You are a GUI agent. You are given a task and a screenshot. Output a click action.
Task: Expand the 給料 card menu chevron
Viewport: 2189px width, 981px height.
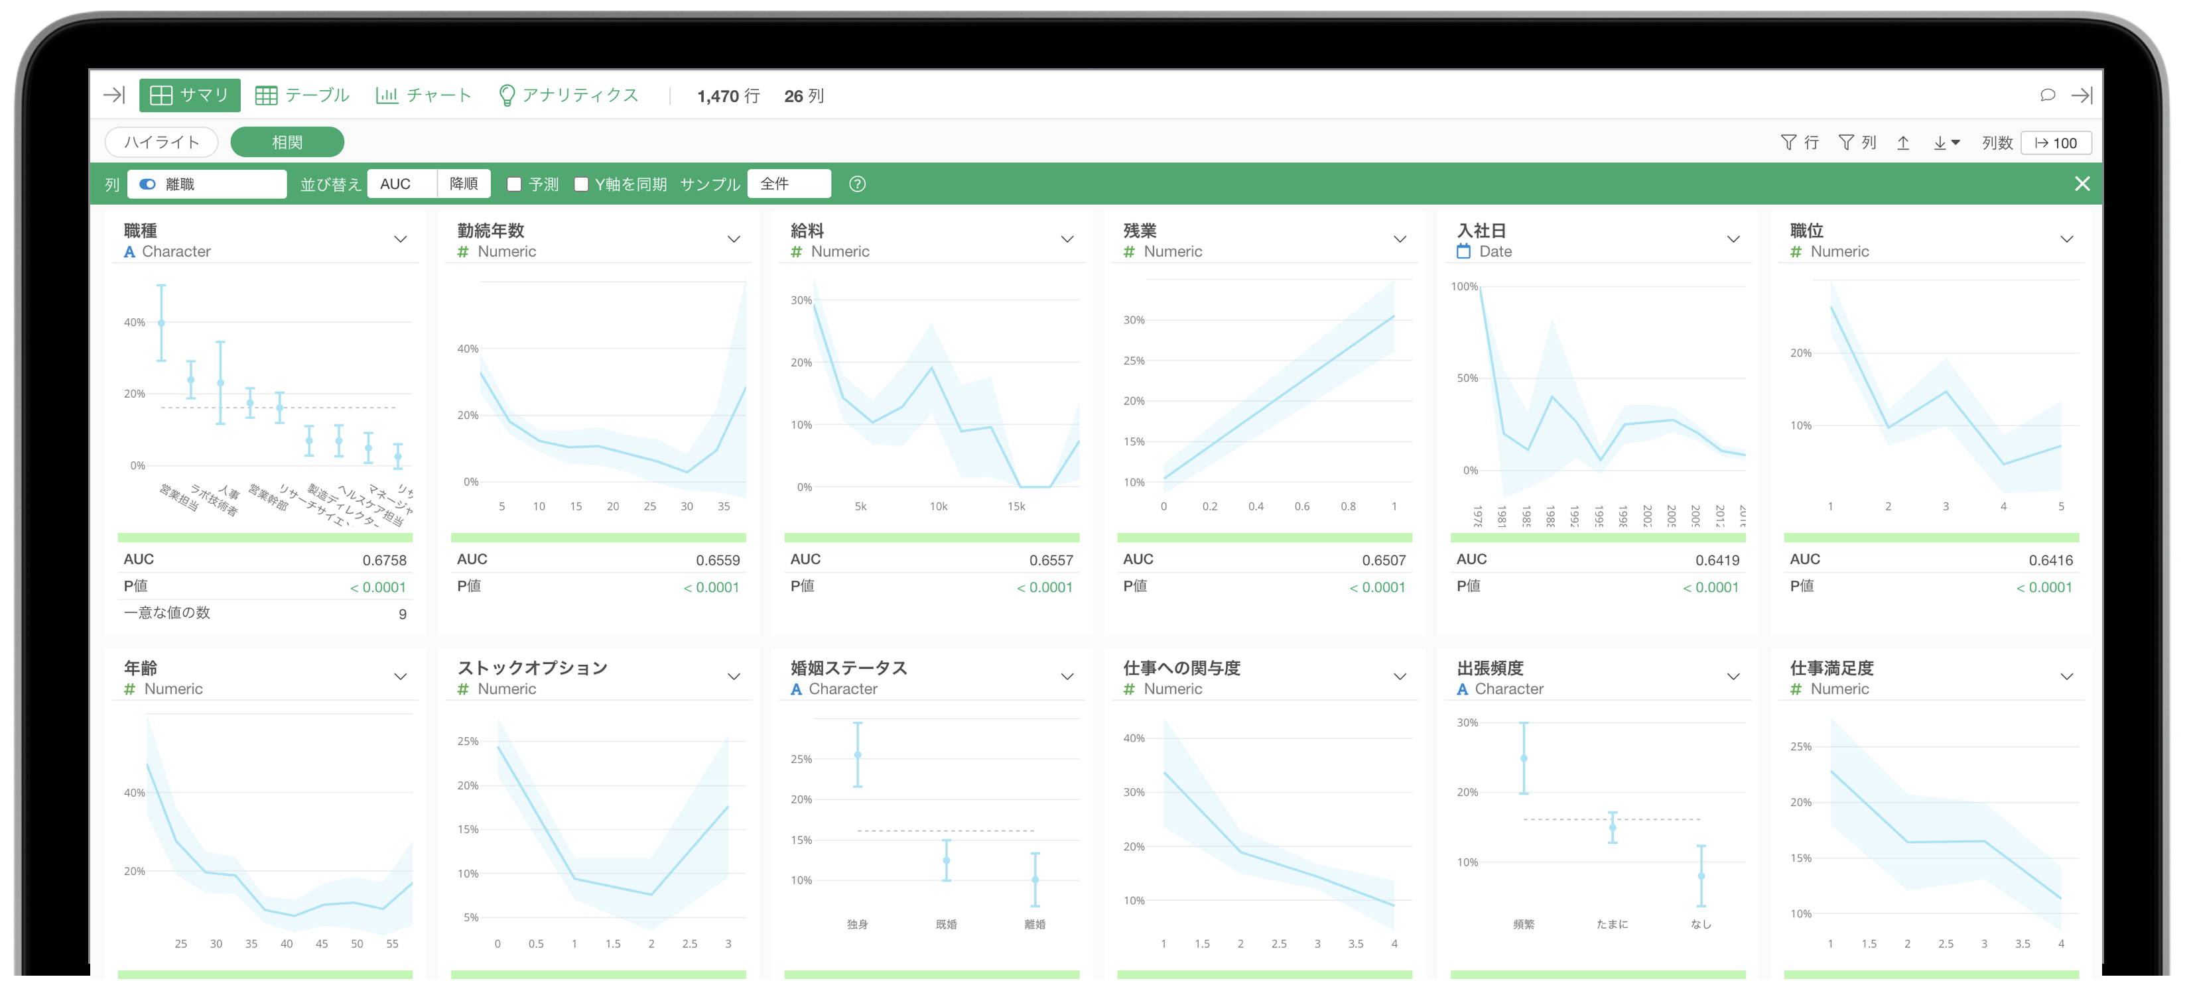tap(1067, 239)
